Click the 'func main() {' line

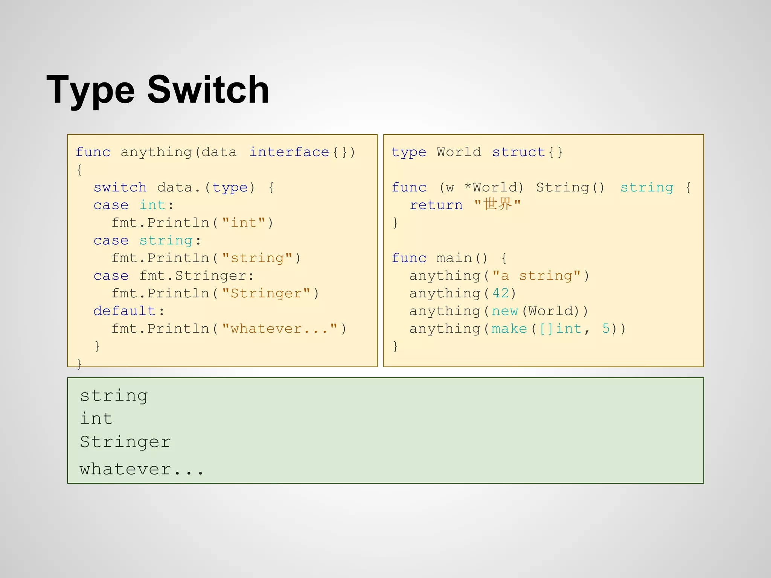point(449,258)
